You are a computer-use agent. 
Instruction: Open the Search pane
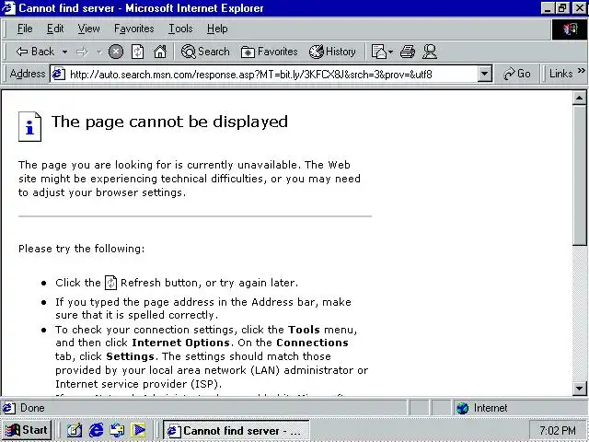click(x=205, y=52)
